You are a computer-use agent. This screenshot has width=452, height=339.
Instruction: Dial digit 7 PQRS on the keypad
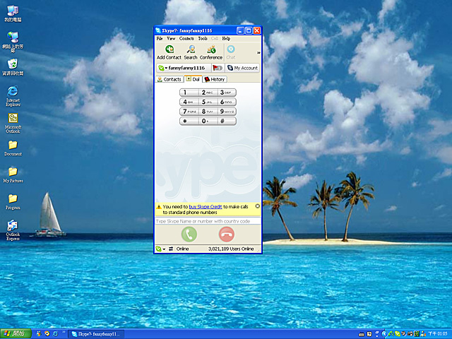pyautogui.click(x=189, y=112)
